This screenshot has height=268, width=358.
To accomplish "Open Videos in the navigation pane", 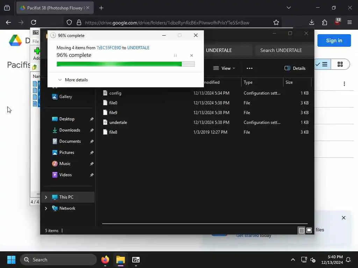I will click(65, 175).
